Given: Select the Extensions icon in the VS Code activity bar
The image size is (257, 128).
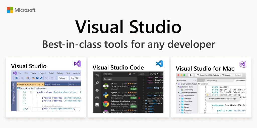Looking at the screenshot, I should point(97,105).
